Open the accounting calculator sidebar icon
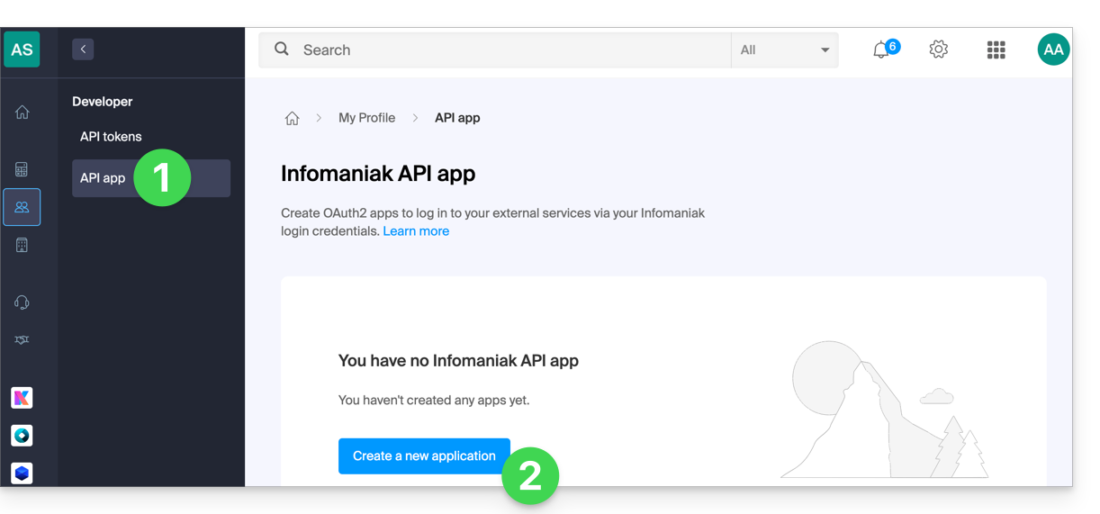Viewport: 1100px width, 514px height. (x=22, y=169)
